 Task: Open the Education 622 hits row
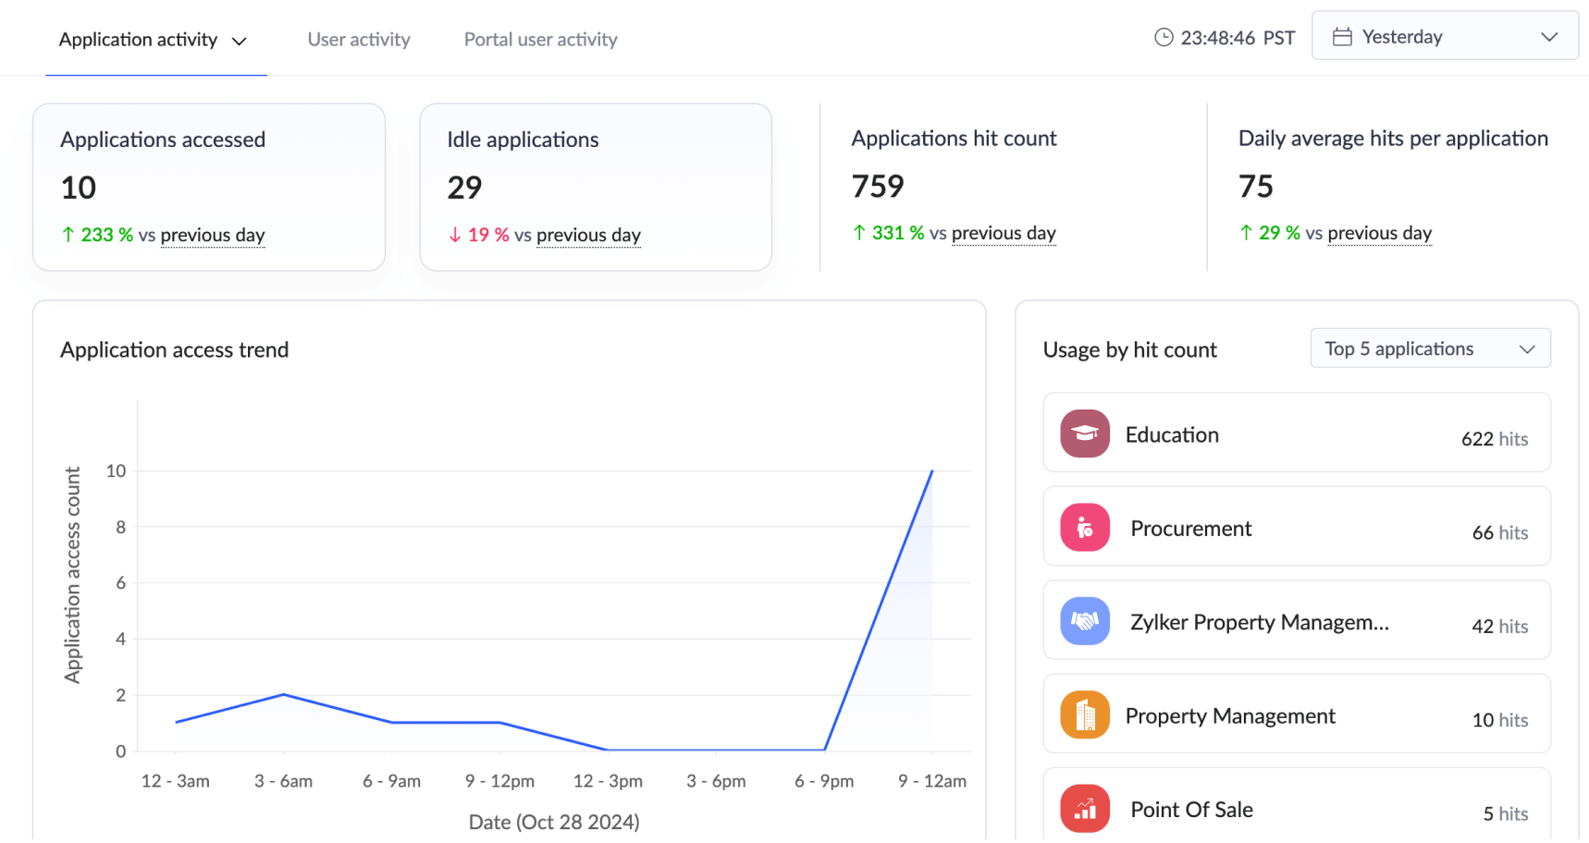point(1296,434)
